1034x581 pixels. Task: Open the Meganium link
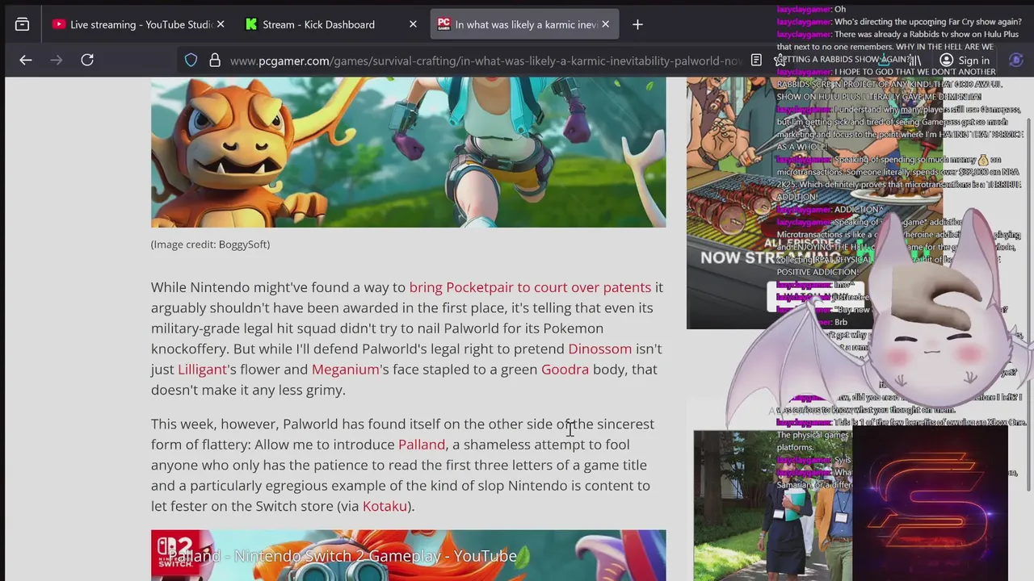pos(345,369)
